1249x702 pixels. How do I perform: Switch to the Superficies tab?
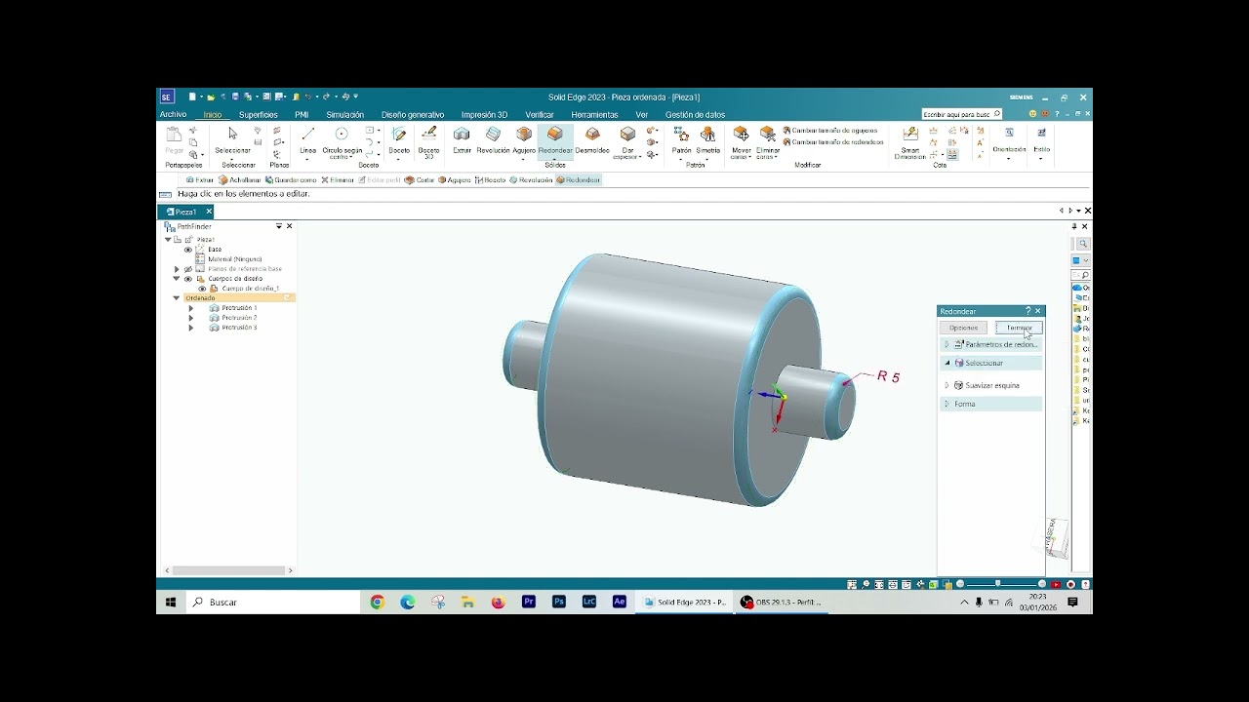coord(258,115)
